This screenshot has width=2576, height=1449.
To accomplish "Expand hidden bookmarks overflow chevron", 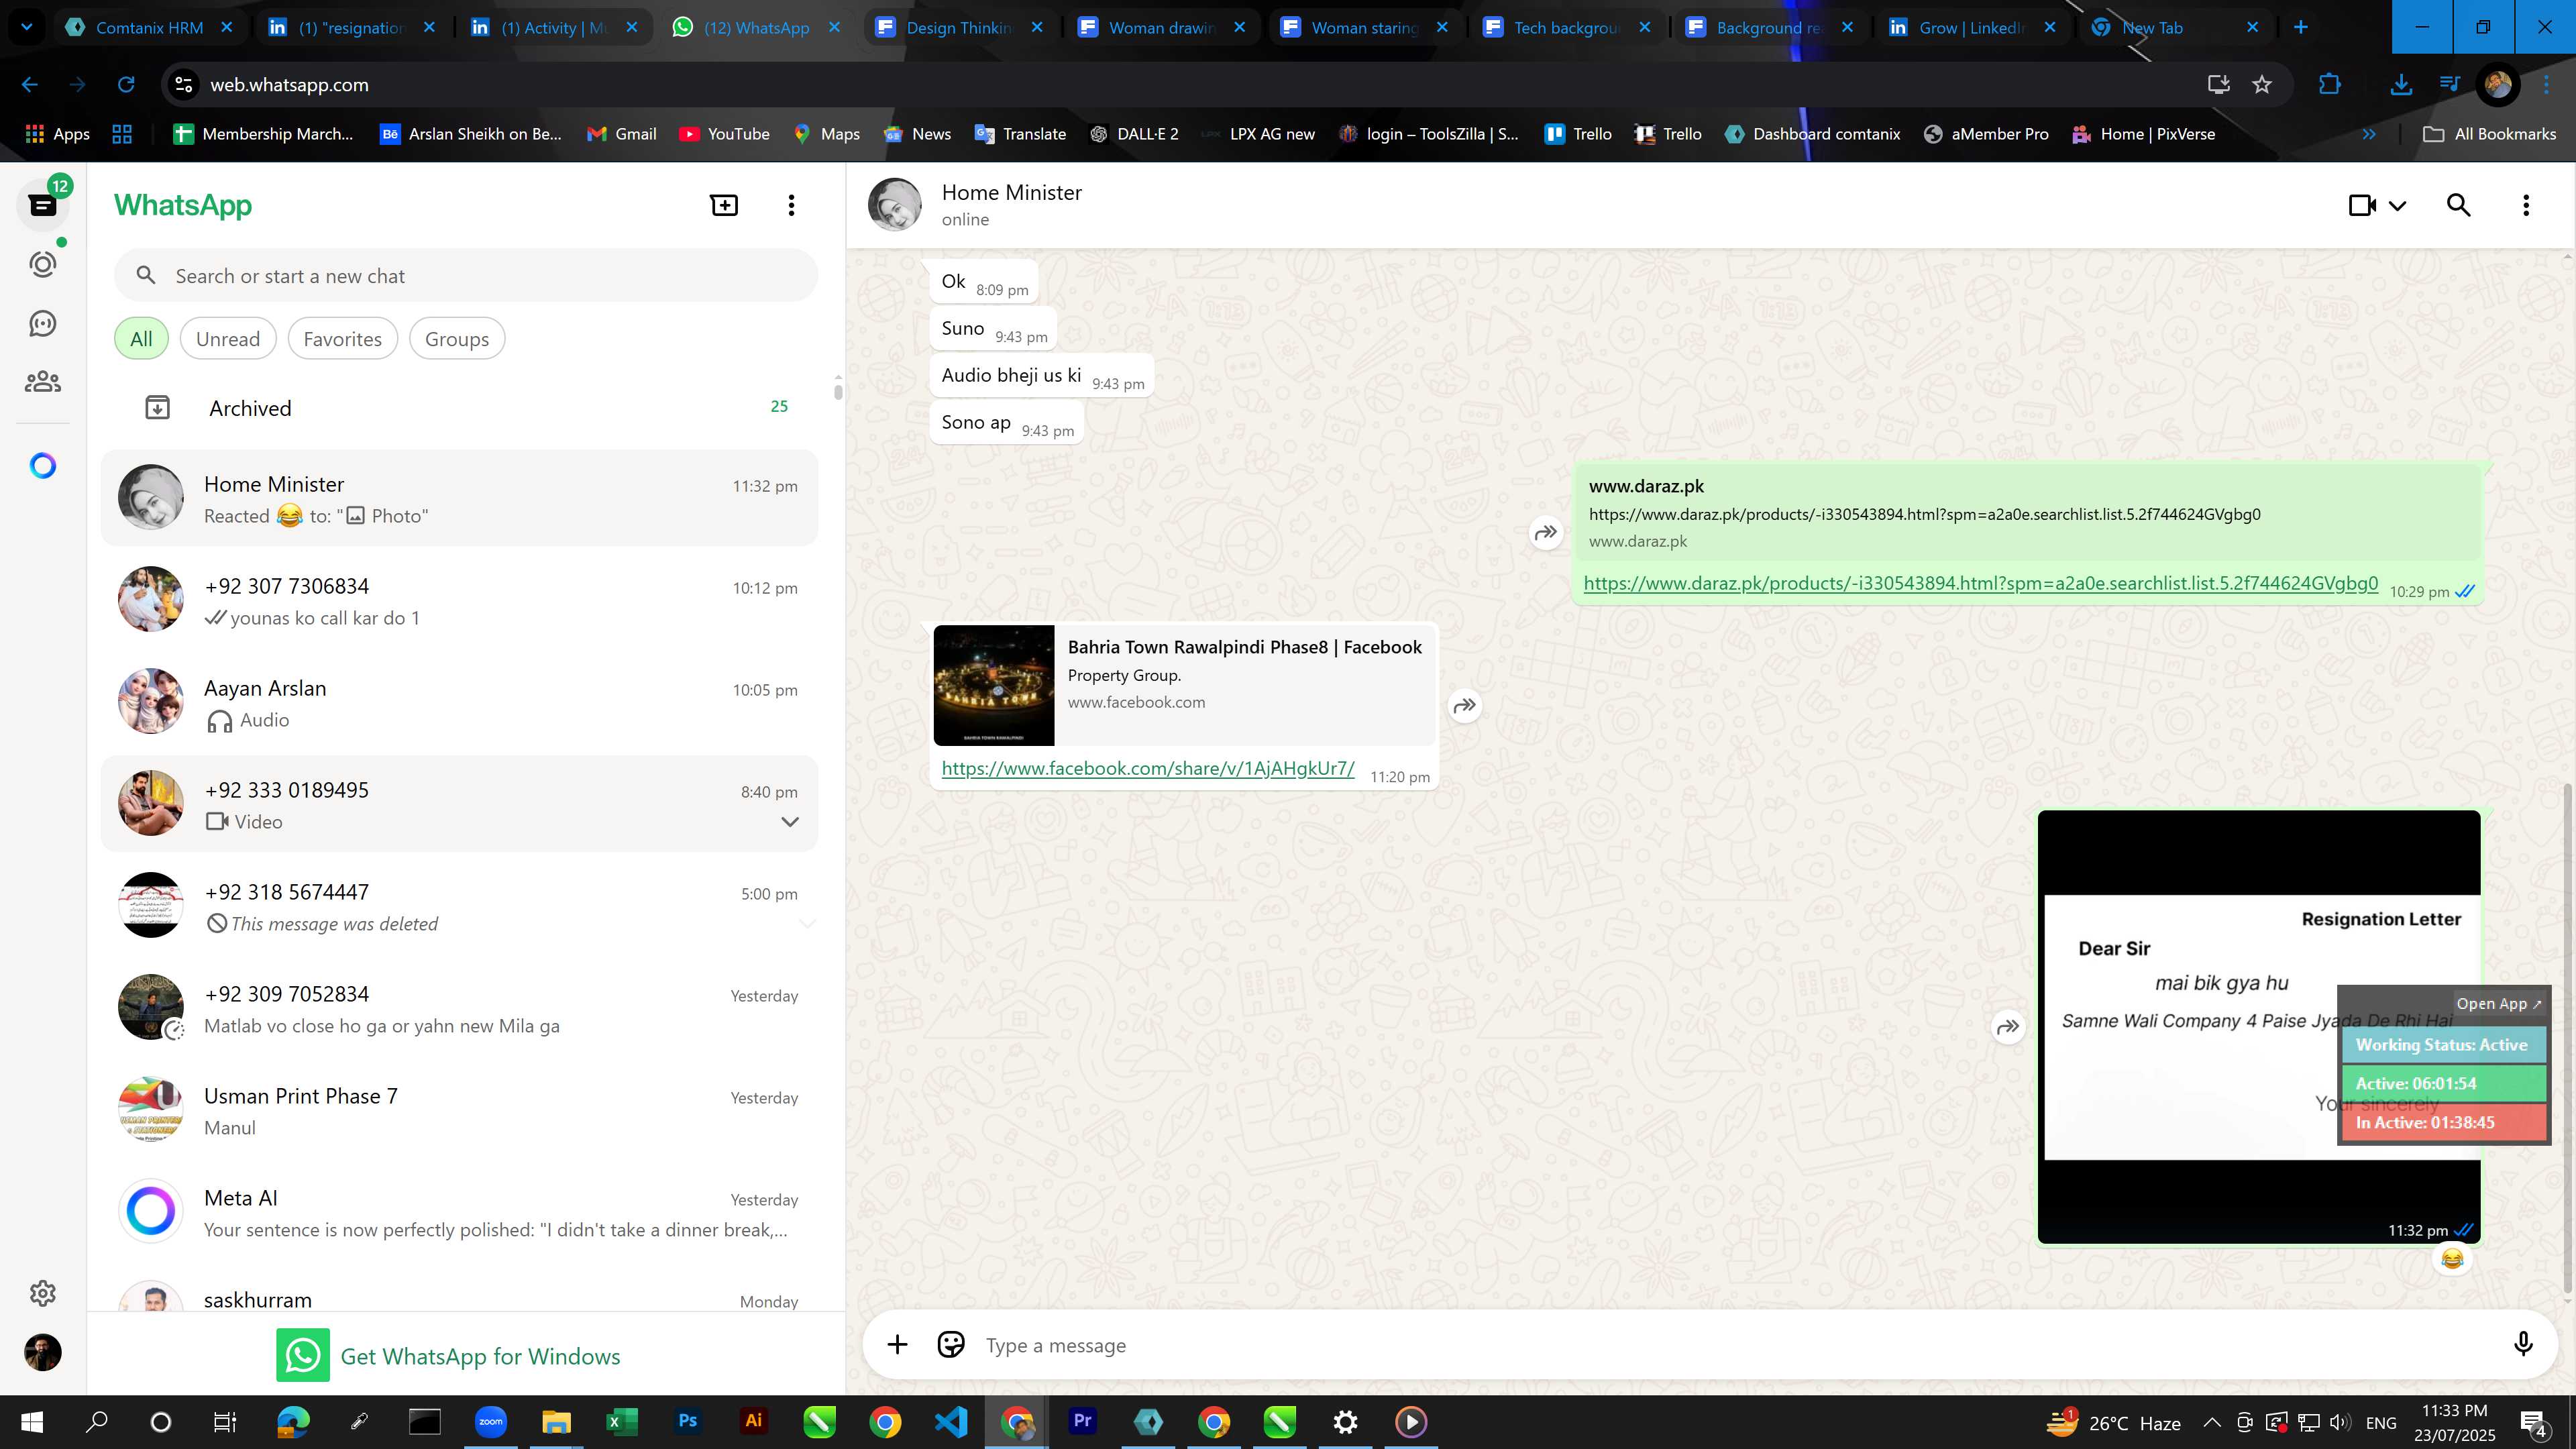I will pyautogui.click(x=2369, y=134).
